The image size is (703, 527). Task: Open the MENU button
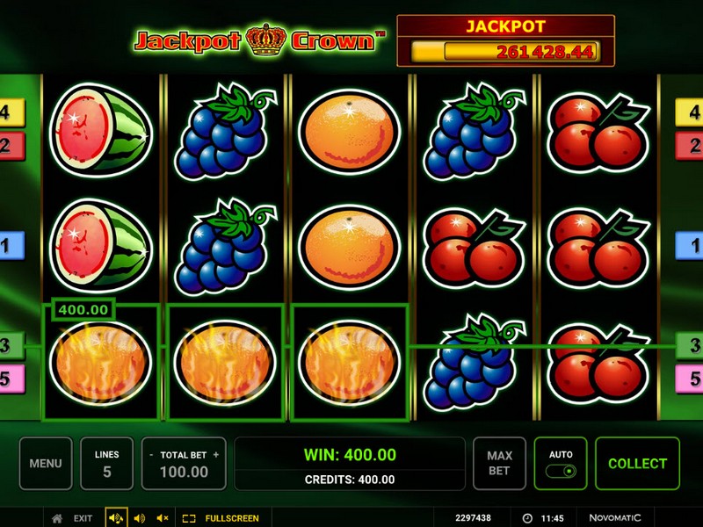click(x=46, y=464)
